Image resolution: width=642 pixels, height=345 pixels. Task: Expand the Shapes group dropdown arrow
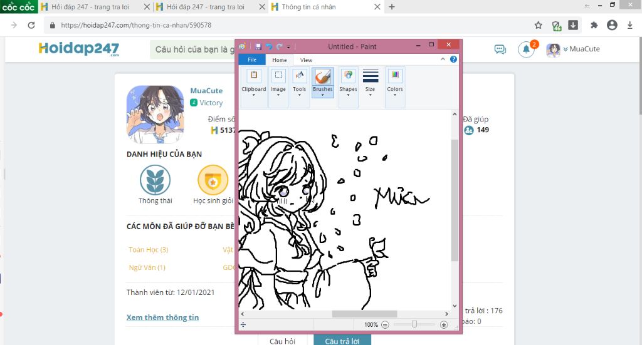(348, 95)
